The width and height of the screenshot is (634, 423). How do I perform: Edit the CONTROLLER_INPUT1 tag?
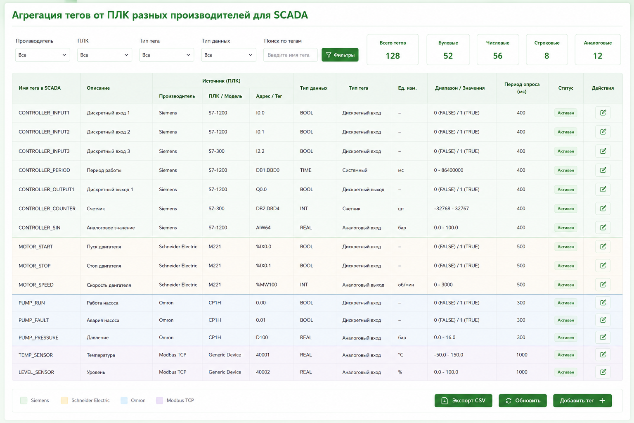pyautogui.click(x=603, y=113)
